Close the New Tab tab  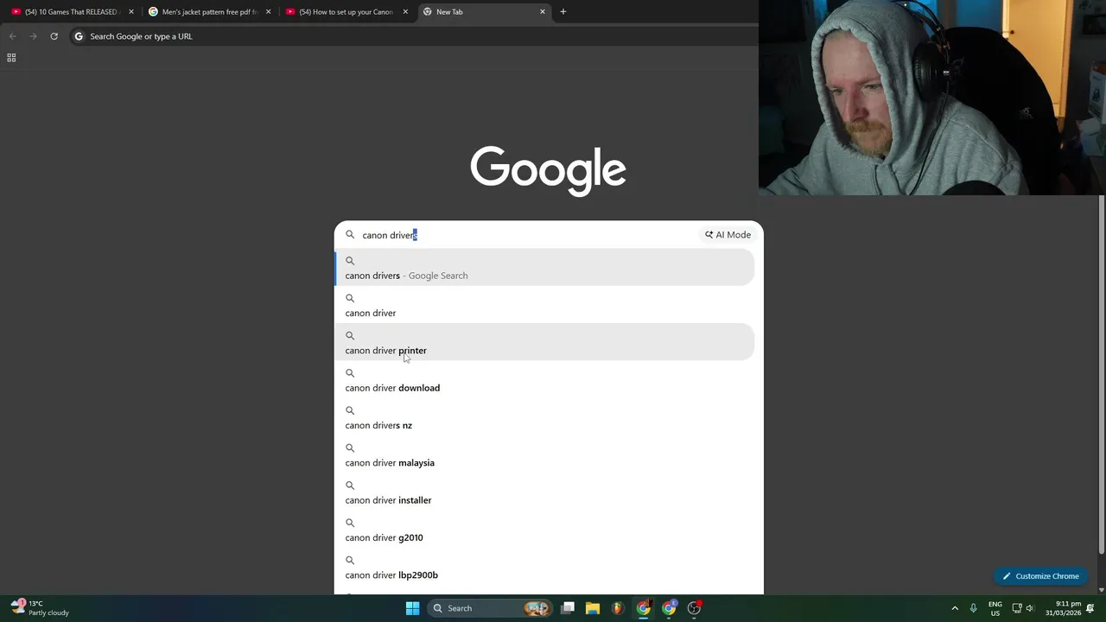pos(543,12)
